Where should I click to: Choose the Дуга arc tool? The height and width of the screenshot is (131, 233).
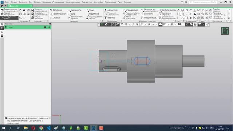pos(71,14)
